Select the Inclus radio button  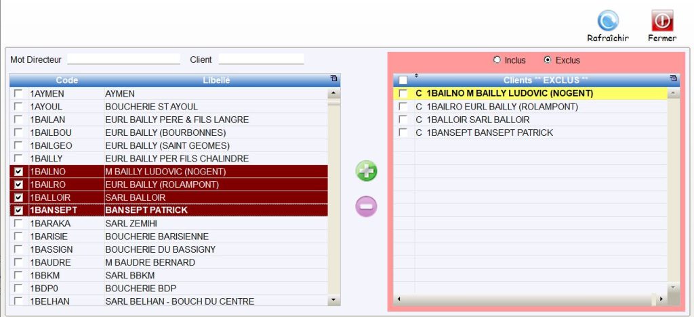(497, 60)
